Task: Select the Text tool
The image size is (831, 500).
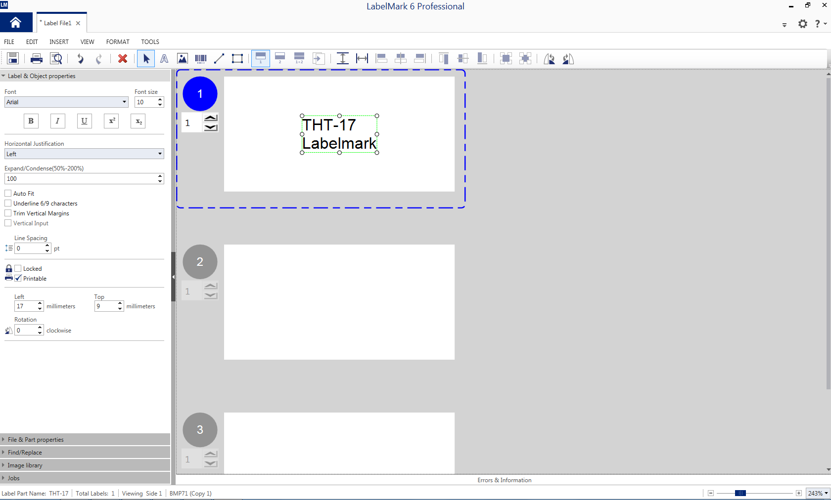Action: [x=164, y=59]
